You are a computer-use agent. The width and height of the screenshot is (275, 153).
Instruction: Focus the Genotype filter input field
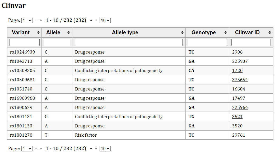(x=207, y=42)
